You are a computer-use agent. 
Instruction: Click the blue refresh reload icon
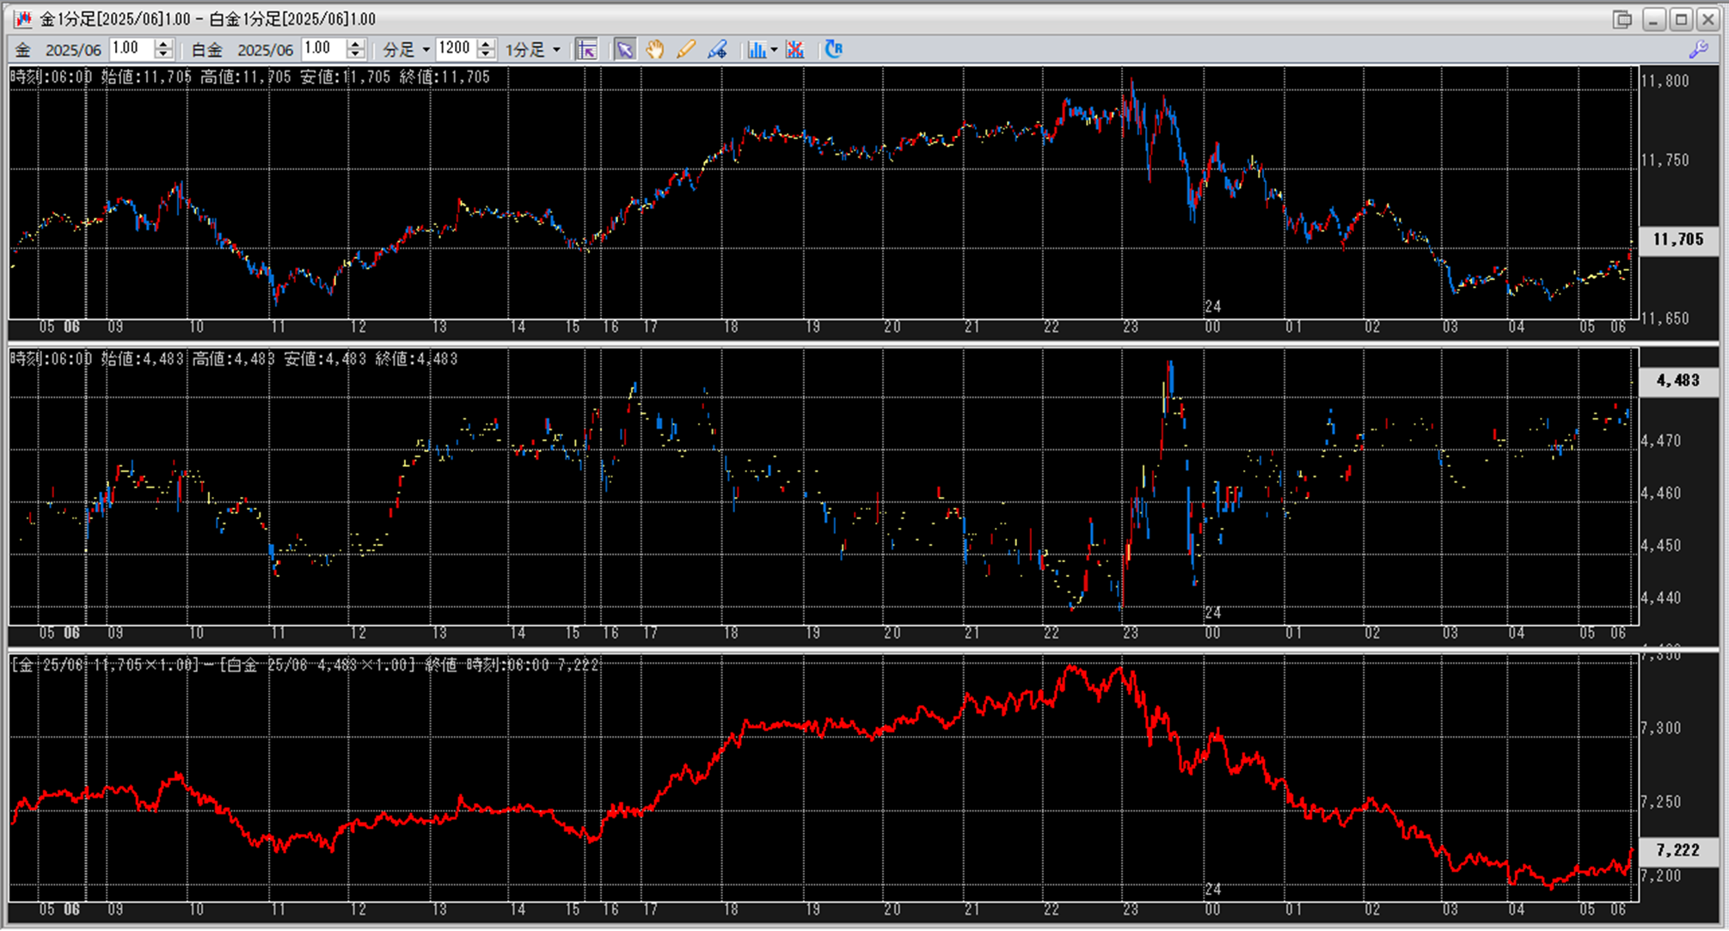pyautogui.click(x=833, y=49)
